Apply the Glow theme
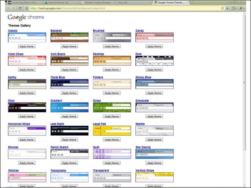The height and width of the screenshot is (188, 251). [27, 116]
